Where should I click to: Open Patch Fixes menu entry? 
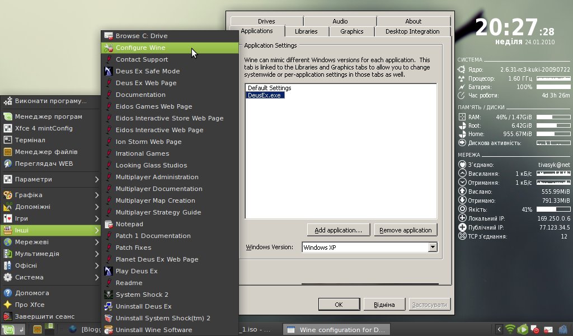point(170,248)
